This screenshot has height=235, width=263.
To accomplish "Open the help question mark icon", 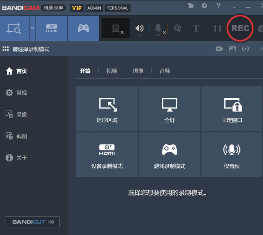I will click(218, 6).
